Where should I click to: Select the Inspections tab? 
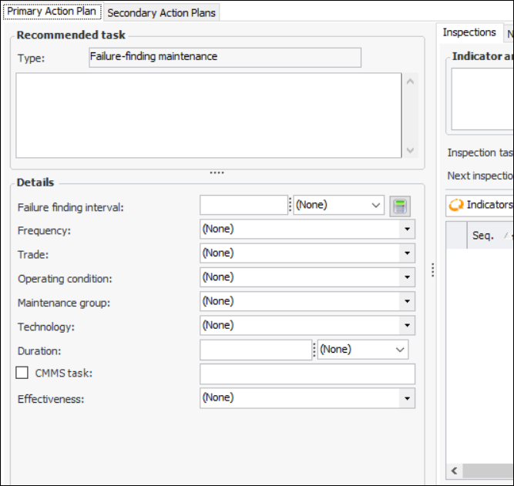(x=469, y=32)
